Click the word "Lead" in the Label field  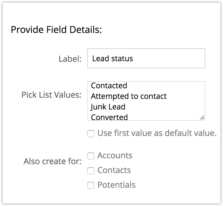[101, 59]
